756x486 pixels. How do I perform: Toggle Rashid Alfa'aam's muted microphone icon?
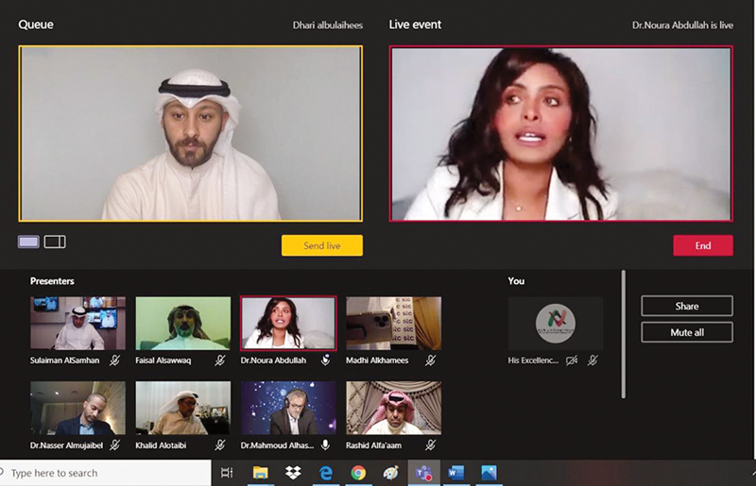[x=431, y=445]
